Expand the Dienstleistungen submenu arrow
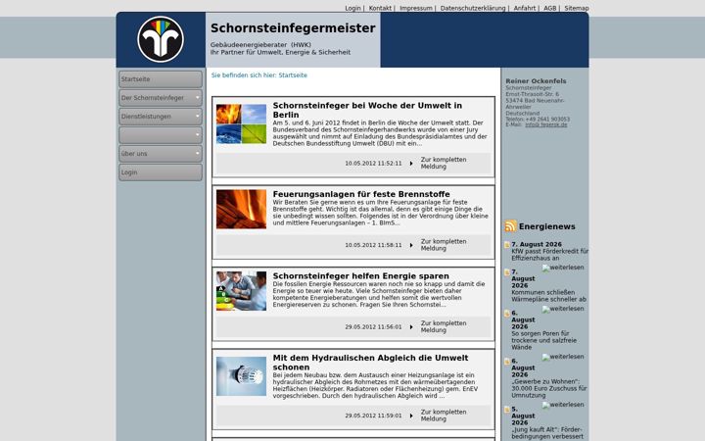This screenshot has width=705, height=441. point(197,117)
